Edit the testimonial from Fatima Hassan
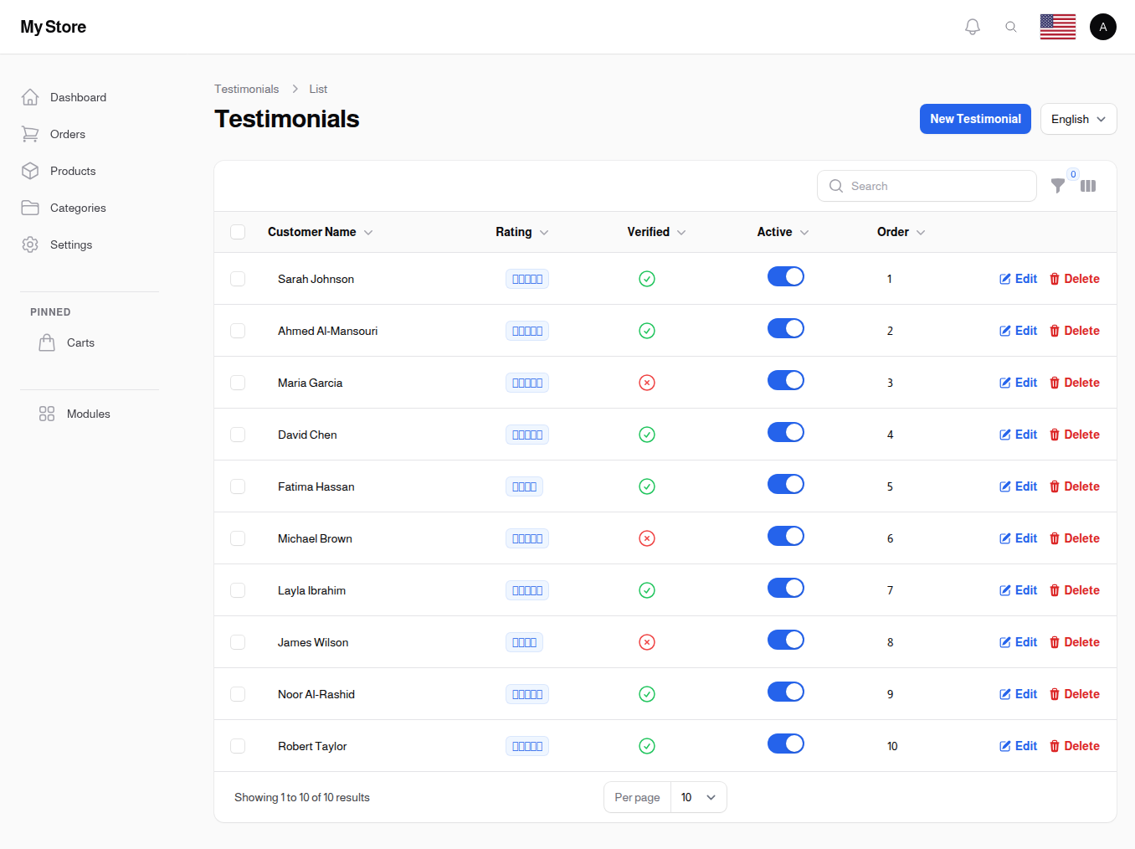The height and width of the screenshot is (849, 1135). coord(1018,486)
